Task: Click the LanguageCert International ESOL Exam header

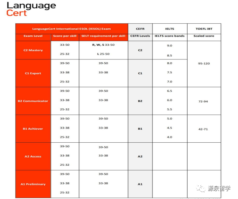Action: pos(72,29)
